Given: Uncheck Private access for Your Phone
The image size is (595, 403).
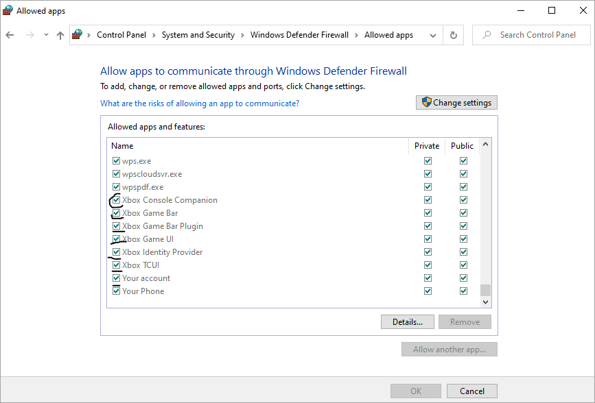Looking at the screenshot, I should (x=428, y=291).
